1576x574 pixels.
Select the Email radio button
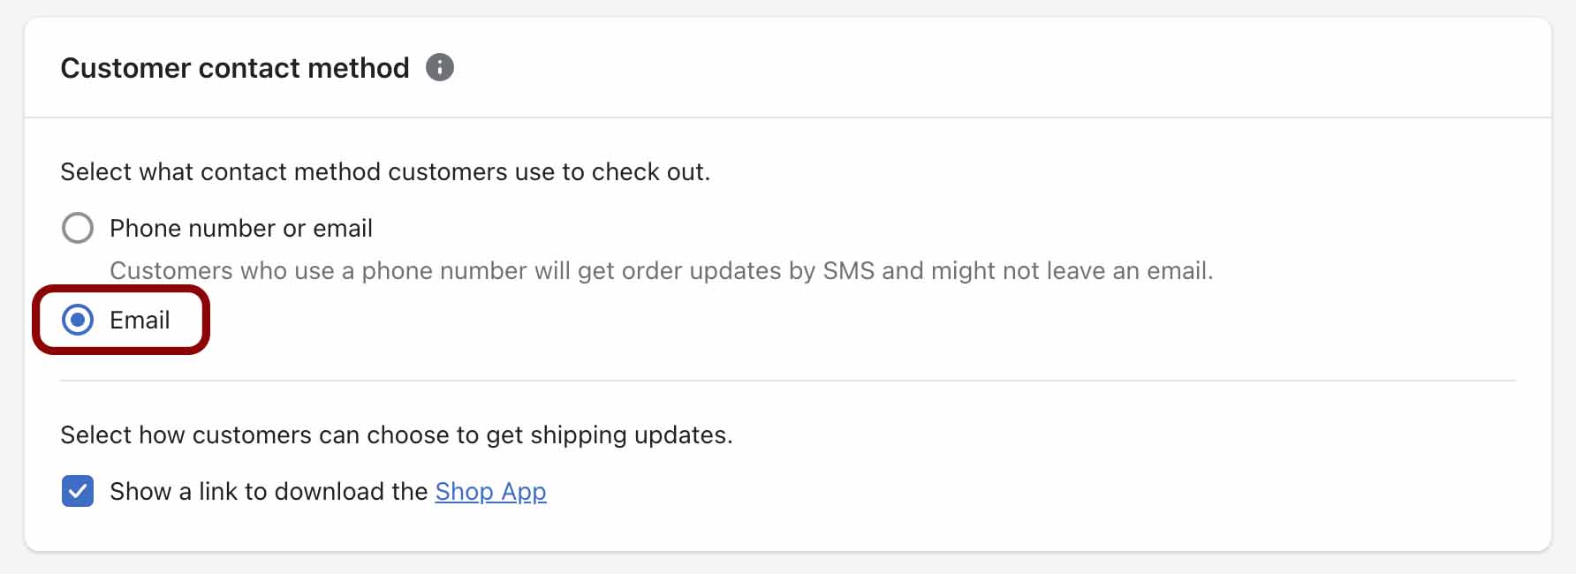(78, 320)
